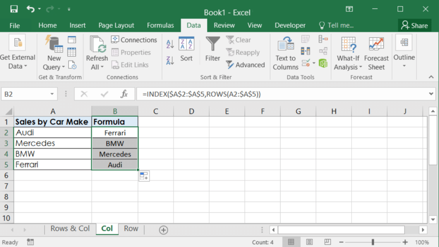439x247 pixels.
Task: Click the Sort Z to A icon
Action: (x=170, y=60)
